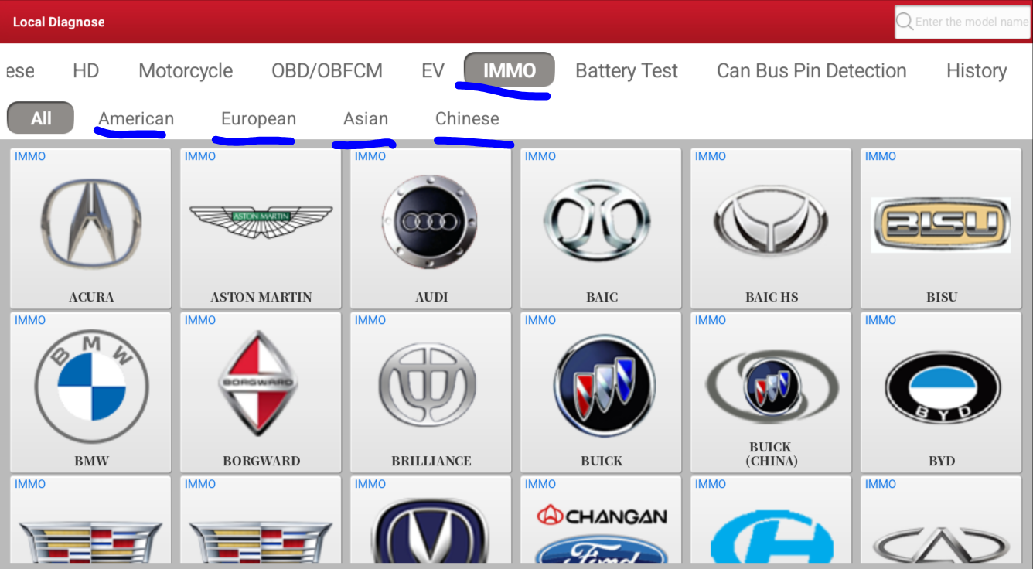The image size is (1033, 569).
Task: Select the ACURA vehicle logo
Action: pos(90,228)
